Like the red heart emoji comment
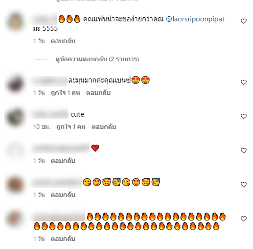 click(244, 150)
